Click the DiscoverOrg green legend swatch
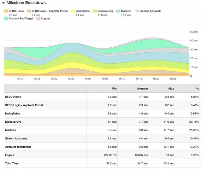 coord(95,11)
